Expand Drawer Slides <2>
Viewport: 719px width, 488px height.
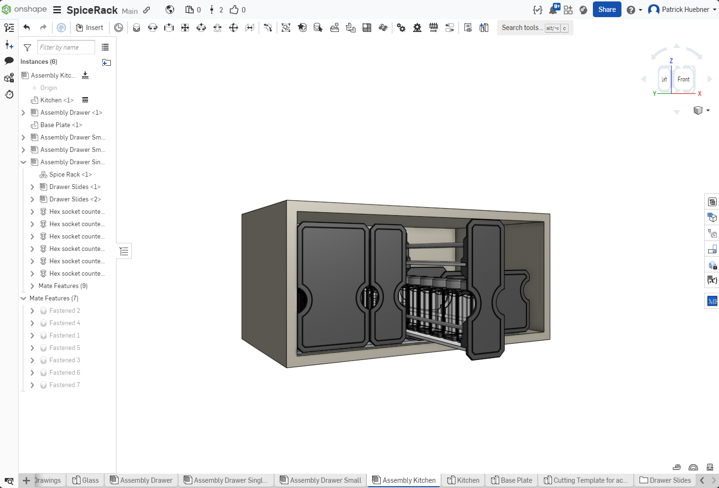[x=32, y=199]
